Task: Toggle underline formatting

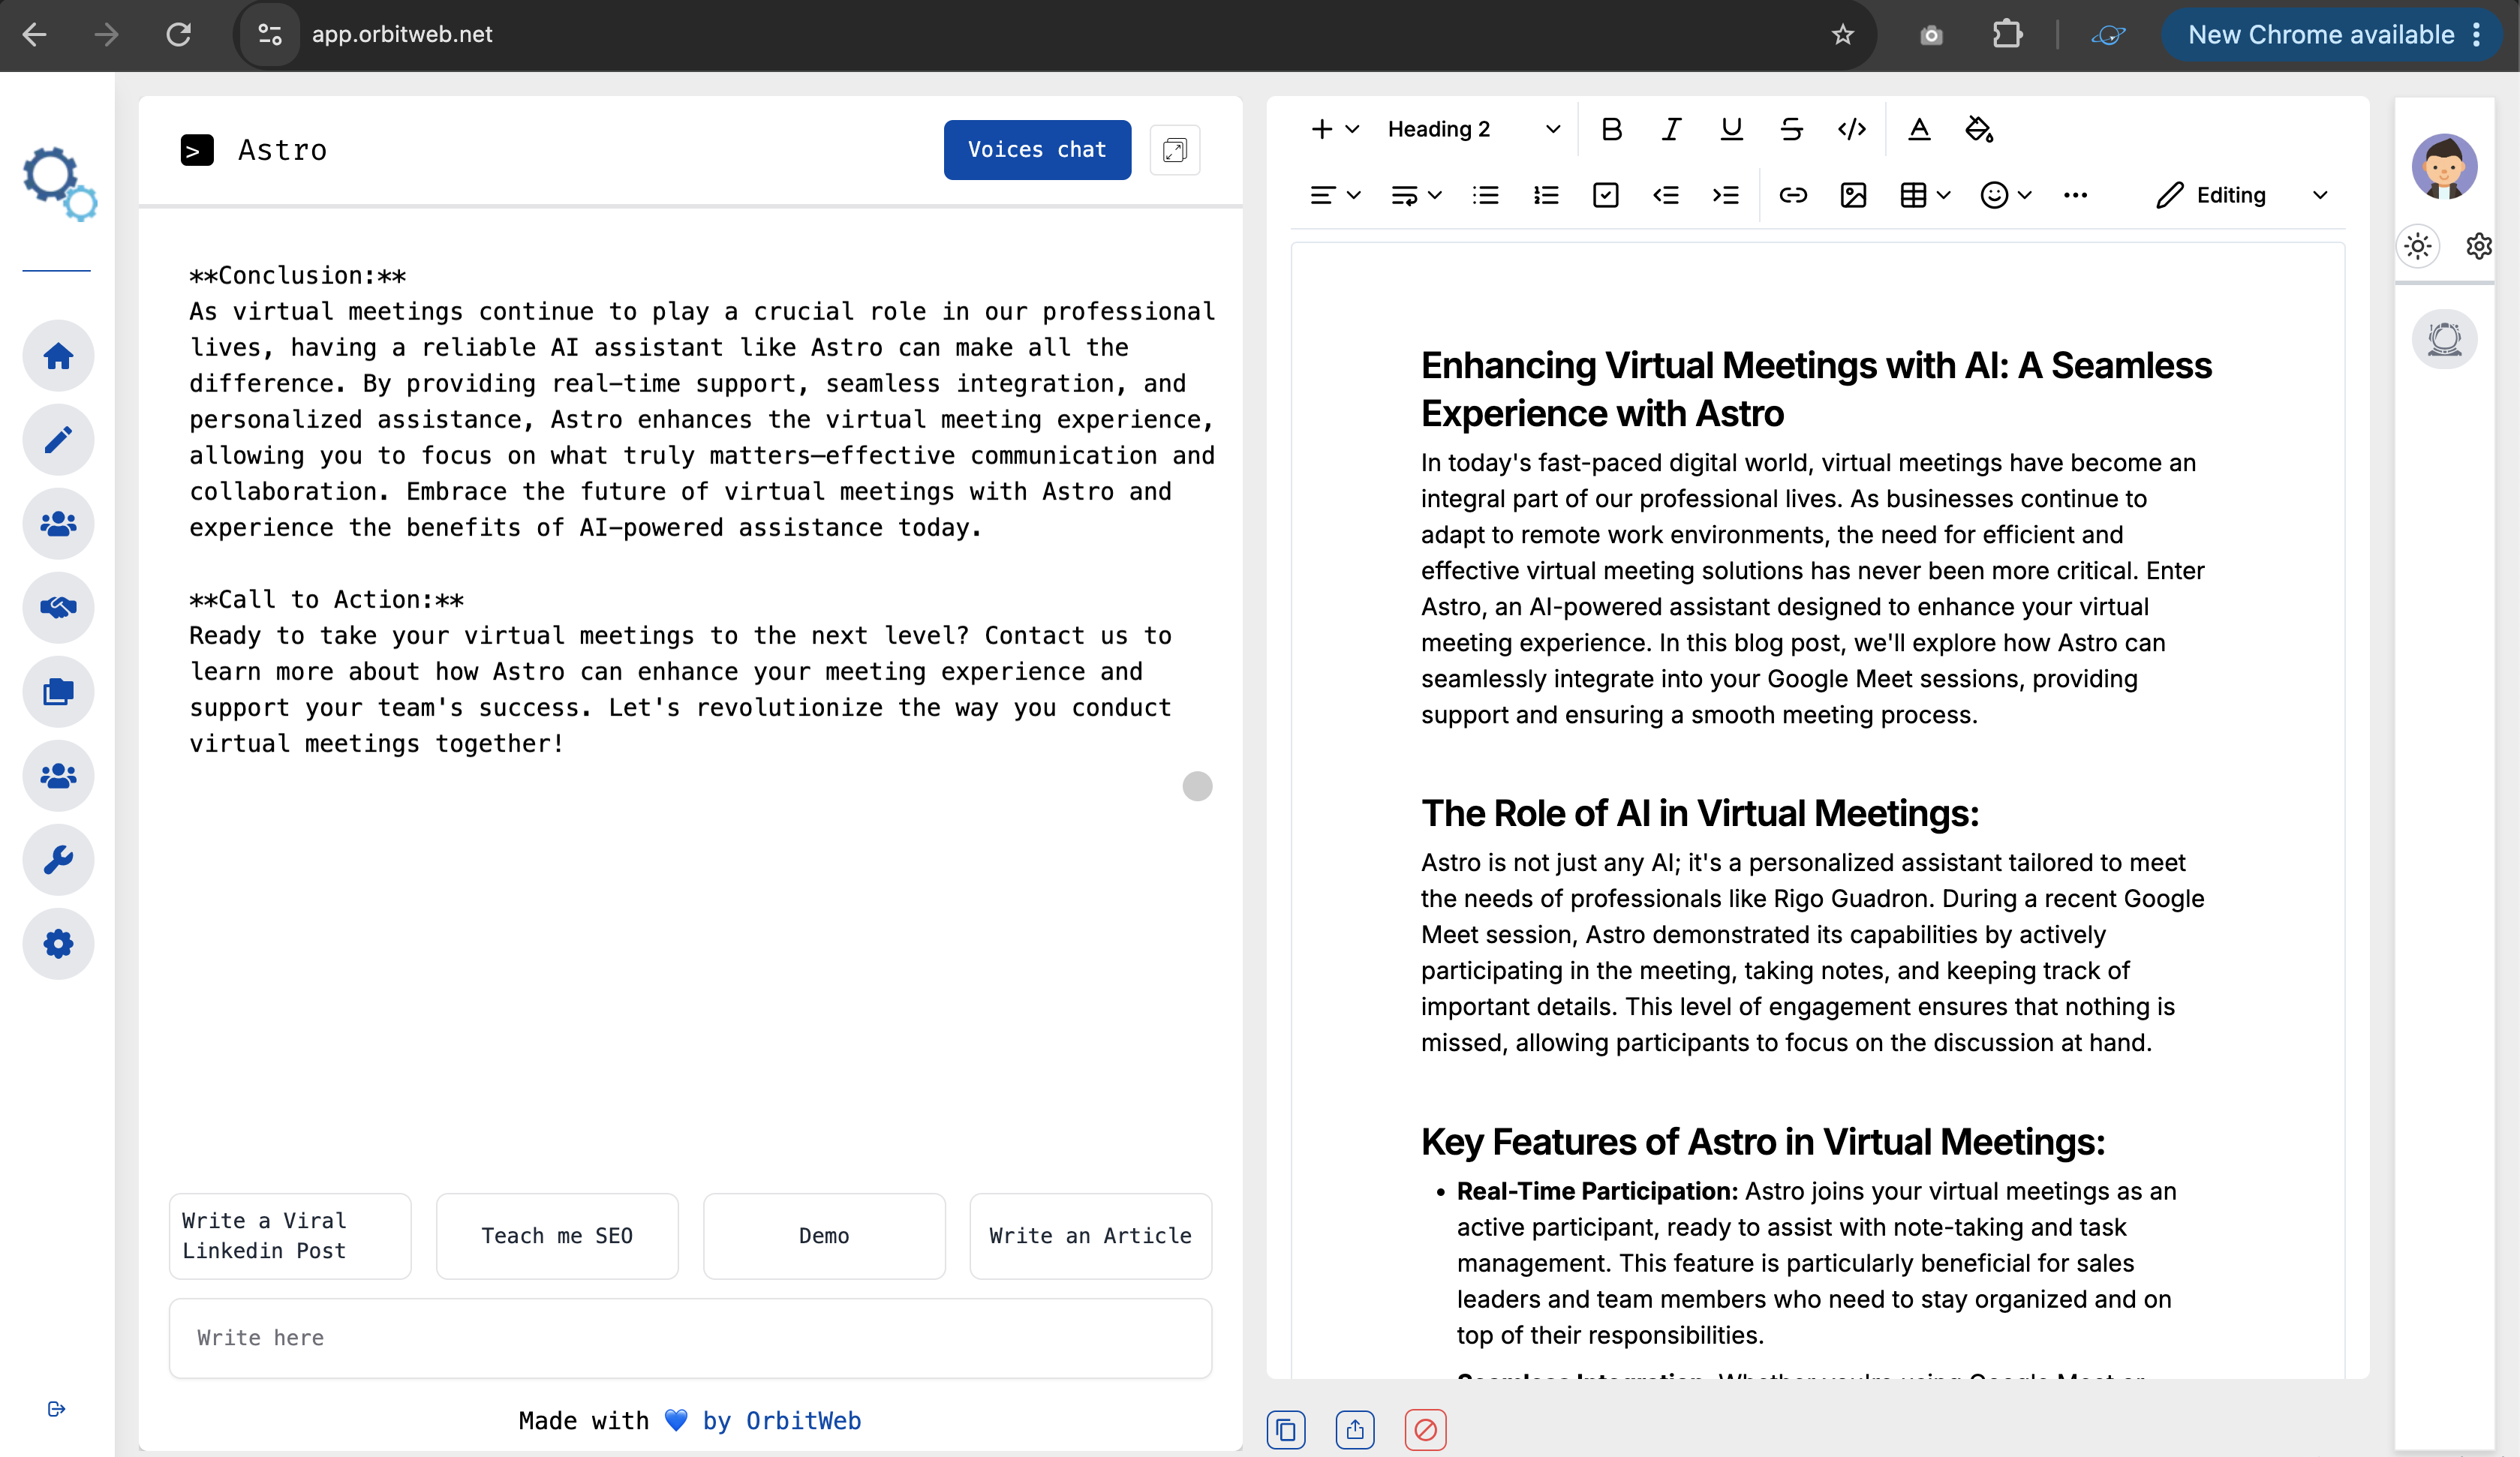Action: click(1731, 129)
